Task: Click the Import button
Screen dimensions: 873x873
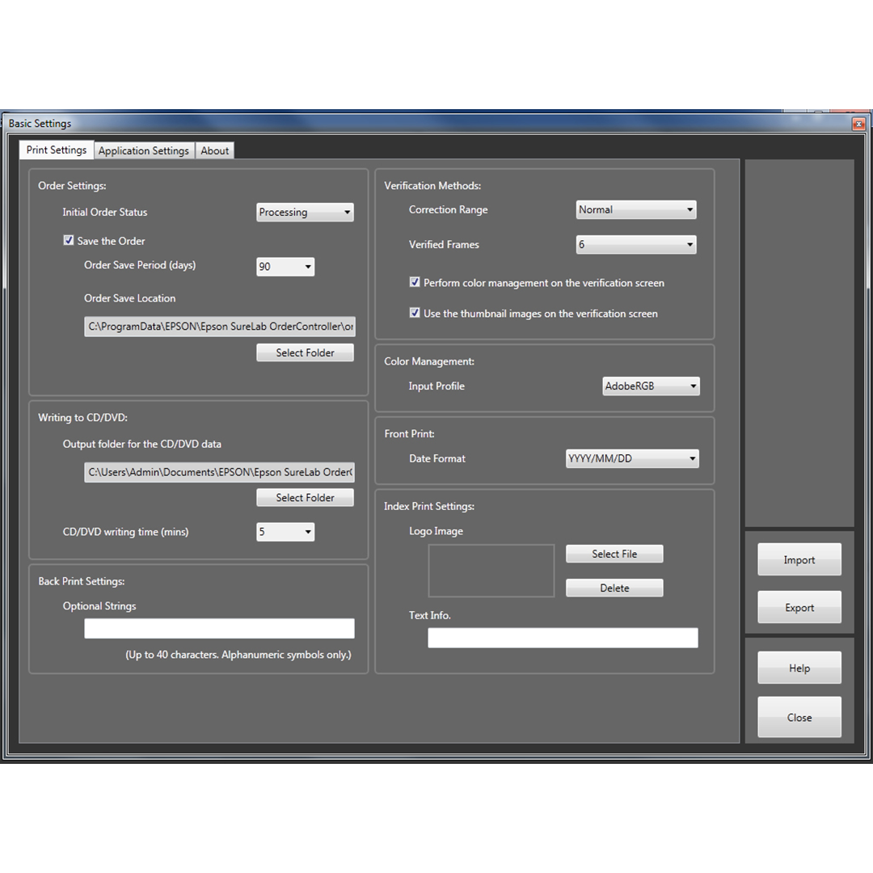Action: [x=799, y=560]
